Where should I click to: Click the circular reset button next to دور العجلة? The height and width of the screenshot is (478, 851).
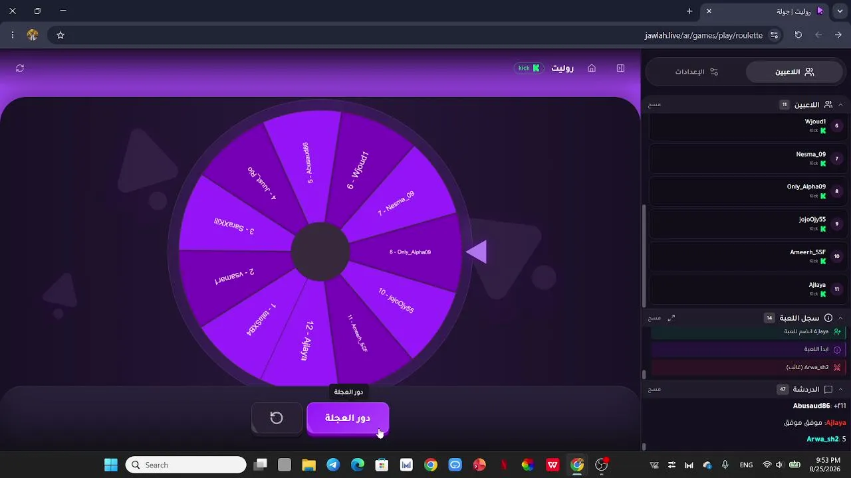tap(277, 418)
